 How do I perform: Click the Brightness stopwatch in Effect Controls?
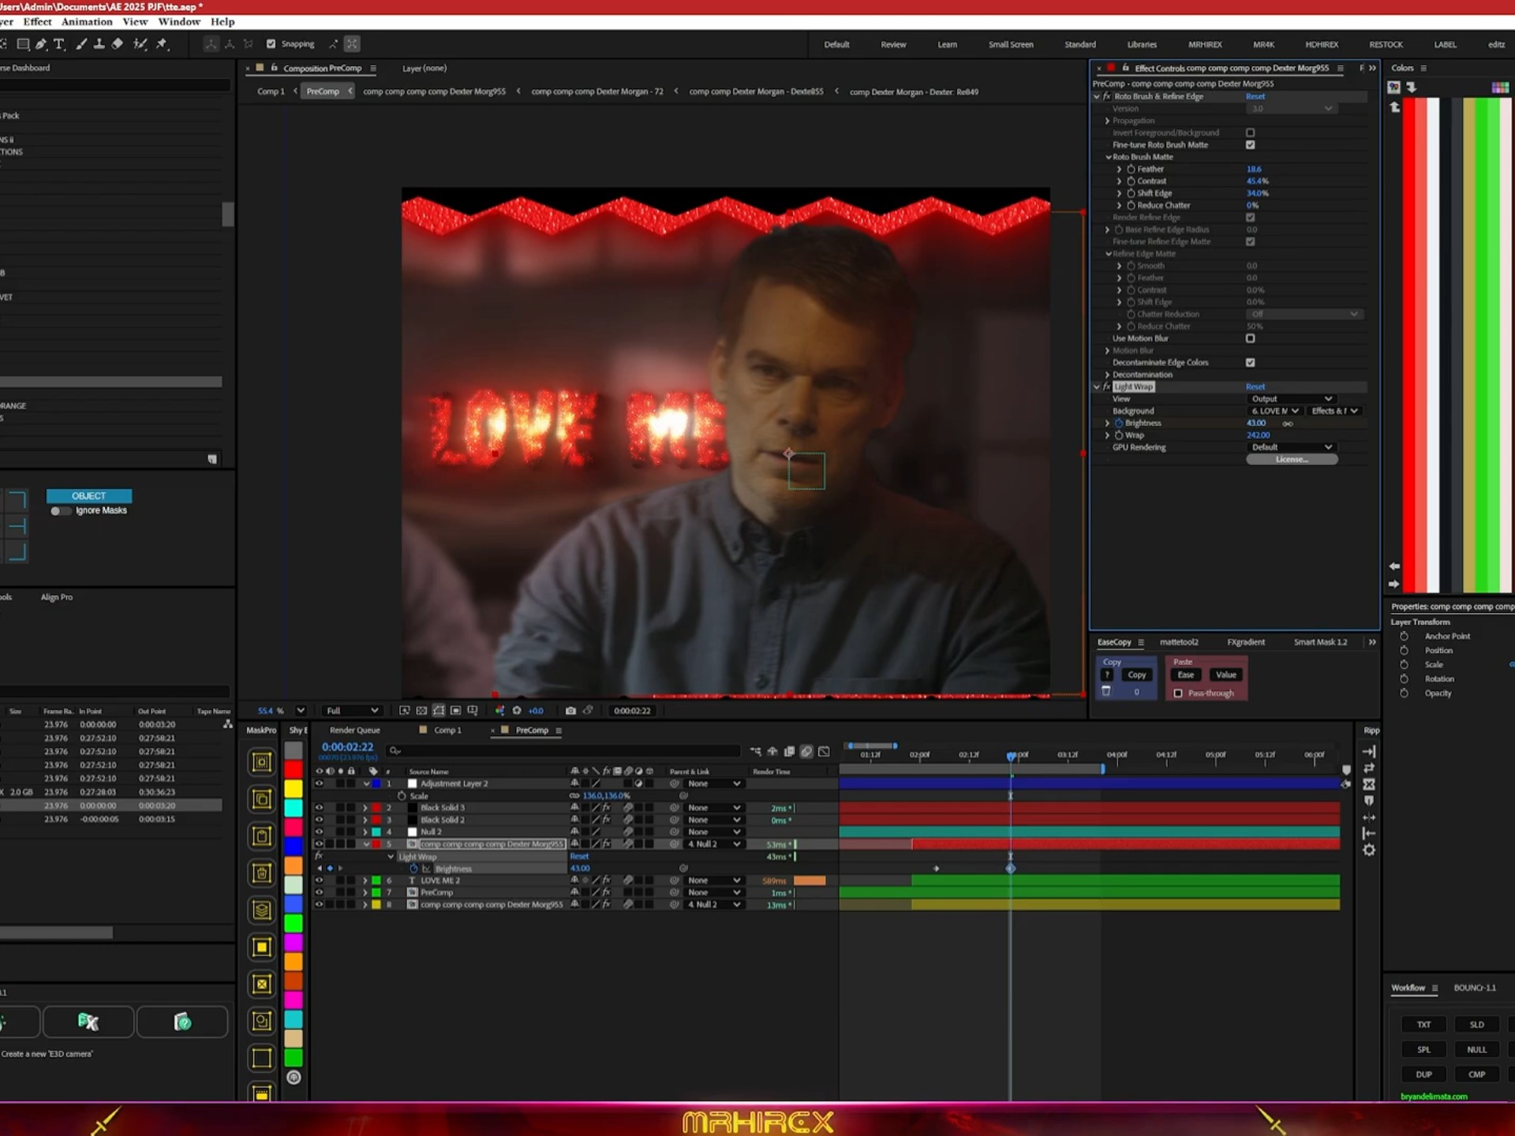pyautogui.click(x=1118, y=424)
